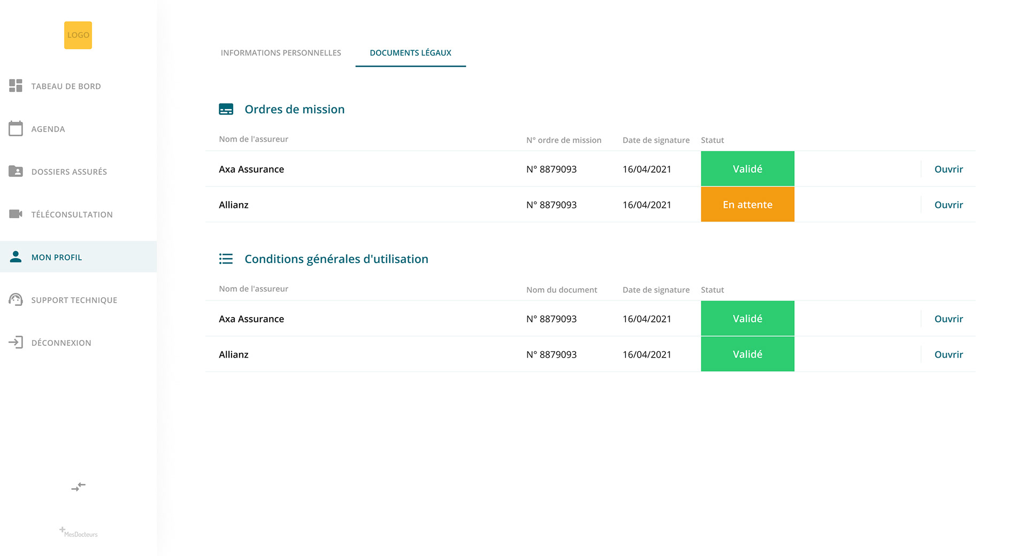
Task: Open Téléconsultation menu entry
Action: [x=72, y=214]
